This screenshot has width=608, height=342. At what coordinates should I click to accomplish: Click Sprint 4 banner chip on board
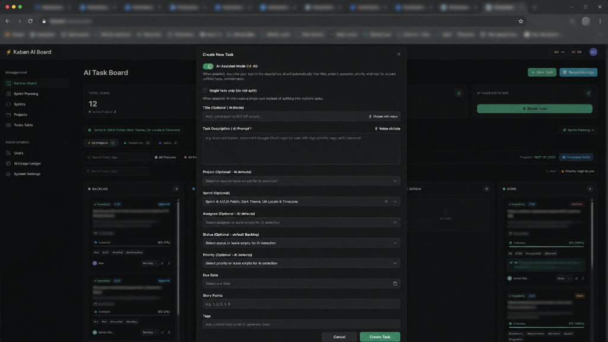point(134,130)
